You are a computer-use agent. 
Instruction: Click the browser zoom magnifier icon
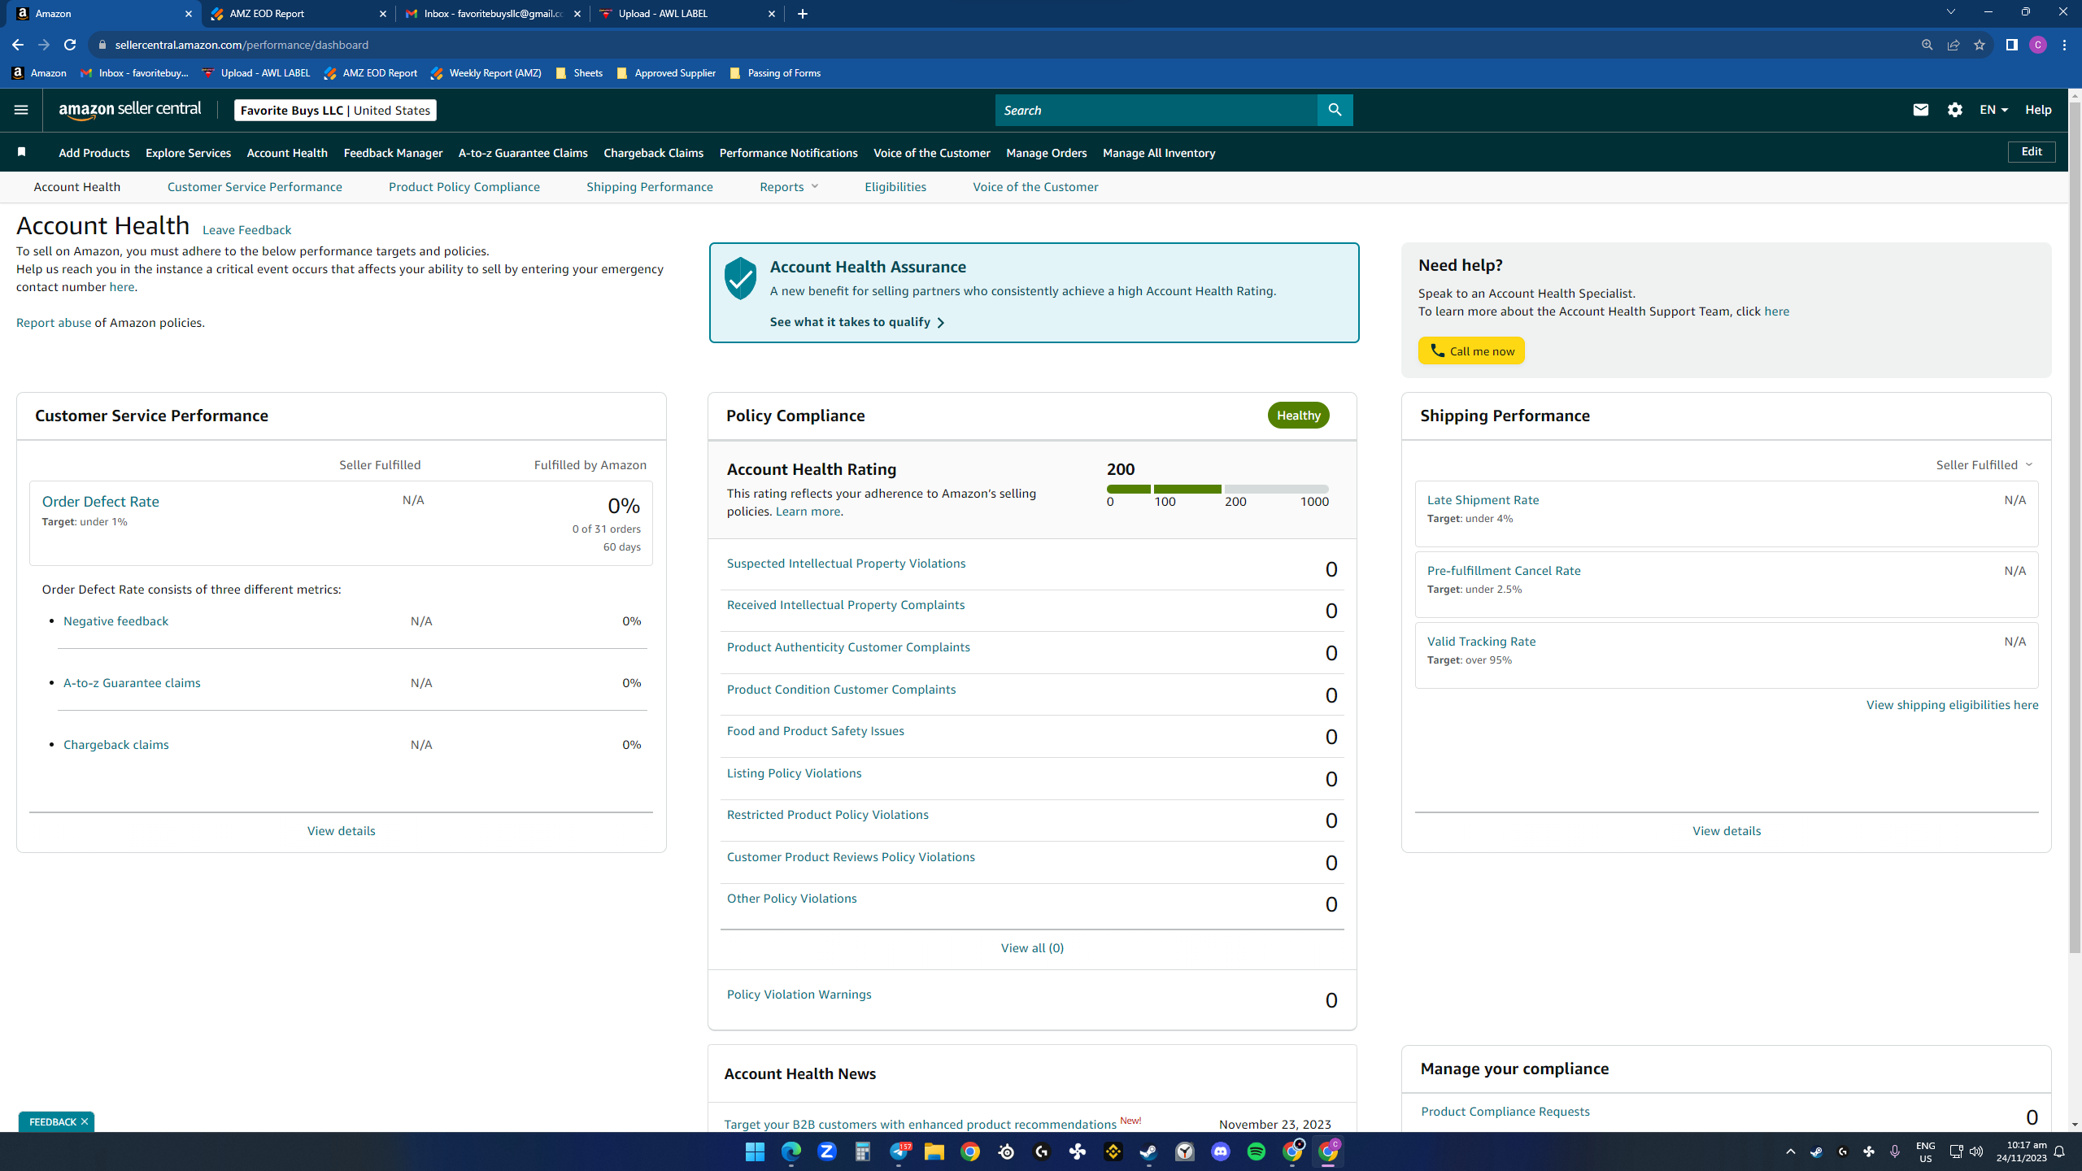pyautogui.click(x=1927, y=45)
